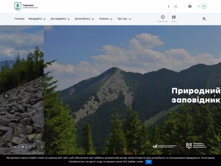Image resolution: width=221 pixels, height=166 pixels.
Task: Open the Про нас menu item
Action: click(x=122, y=19)
